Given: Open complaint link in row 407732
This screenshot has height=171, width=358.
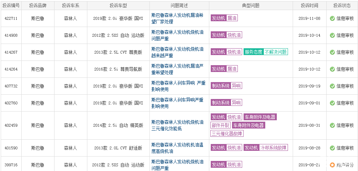Looking at the screenshot, I should point(178,86).
